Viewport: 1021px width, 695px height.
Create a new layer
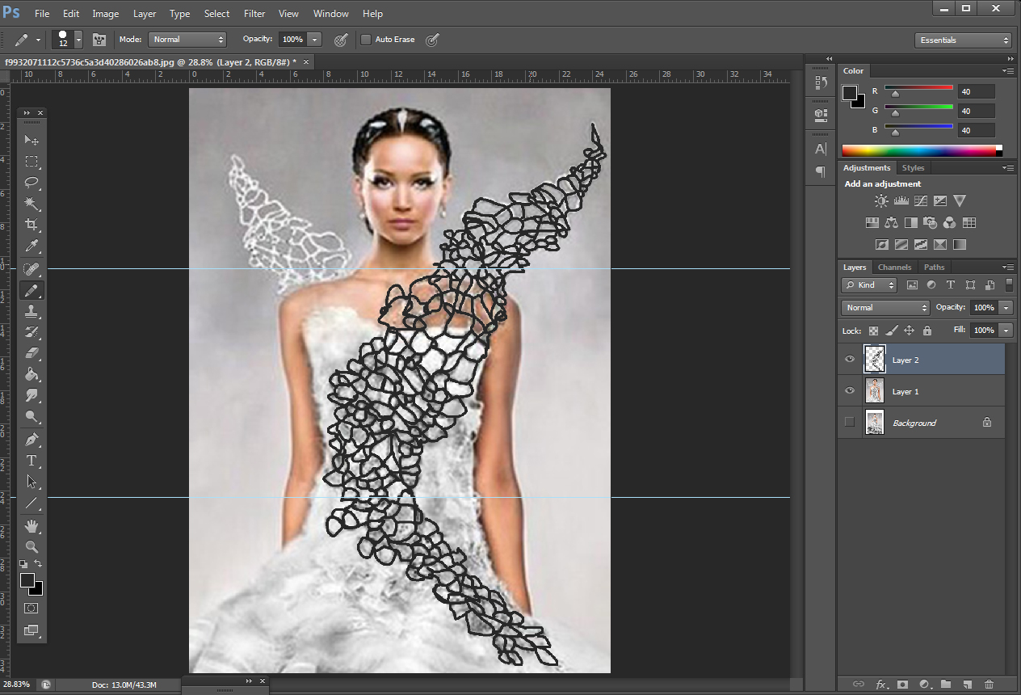[x=967, y=684]
